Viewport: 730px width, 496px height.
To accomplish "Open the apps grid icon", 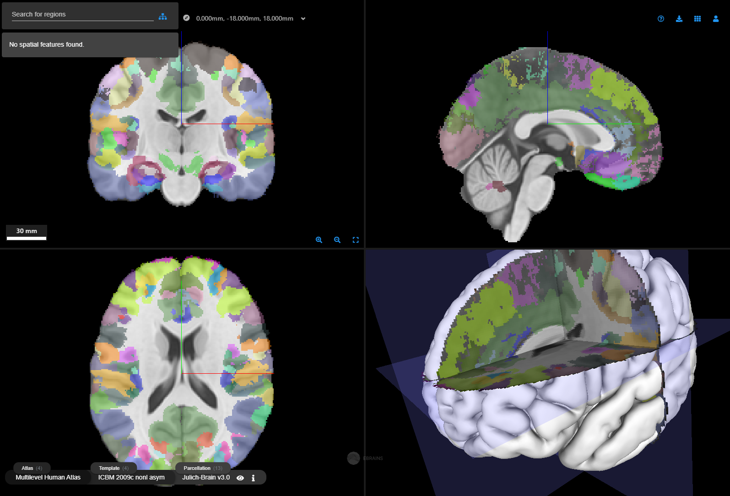I will 698,19.
